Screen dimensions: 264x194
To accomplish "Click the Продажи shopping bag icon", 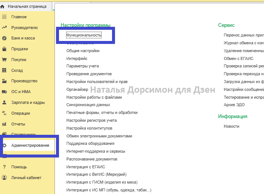I will pos(4,49).
